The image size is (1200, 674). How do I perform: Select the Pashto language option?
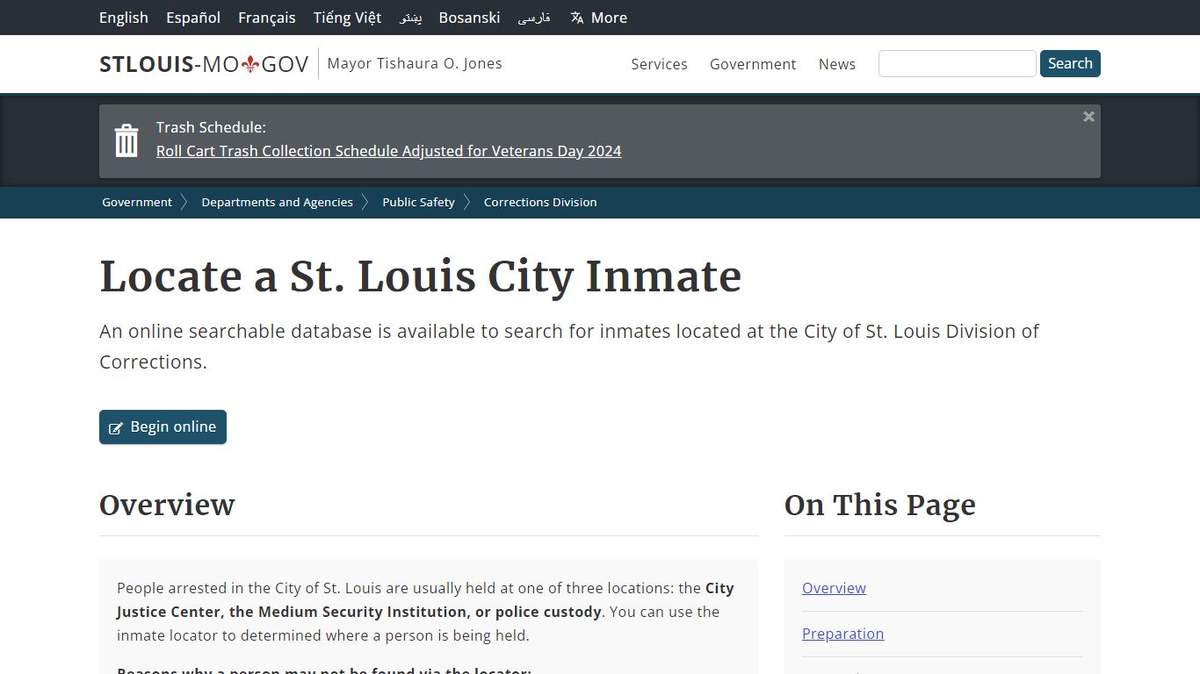410,18
